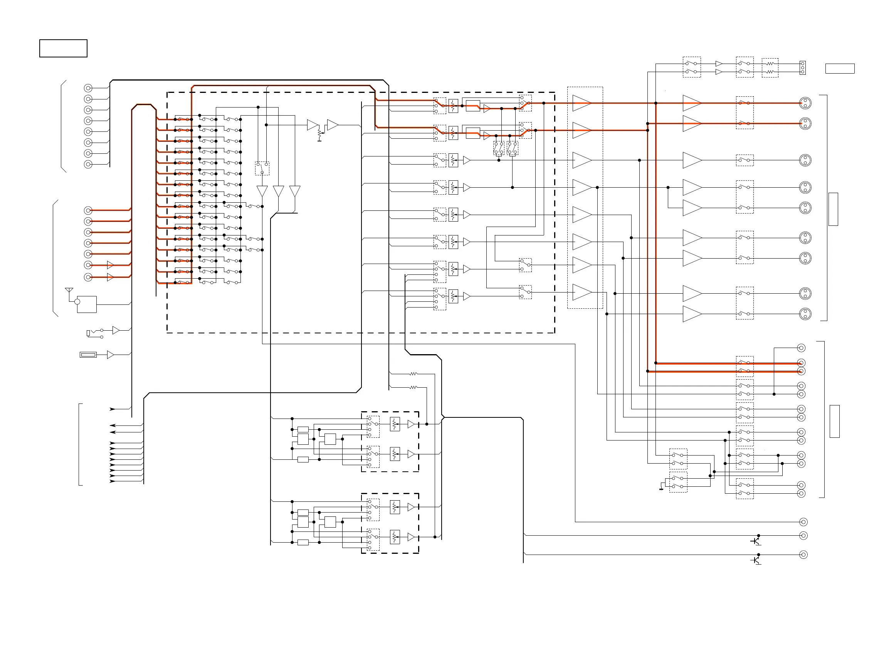This screenshot has width=874, height=649.
Task: Toggle the top-left dashed dual switch at upper right
Action: (x=691, y=67)
